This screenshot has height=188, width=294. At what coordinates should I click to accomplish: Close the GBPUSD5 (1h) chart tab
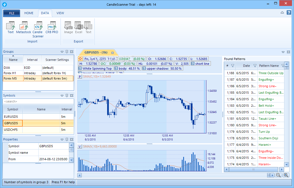[113, 53]
